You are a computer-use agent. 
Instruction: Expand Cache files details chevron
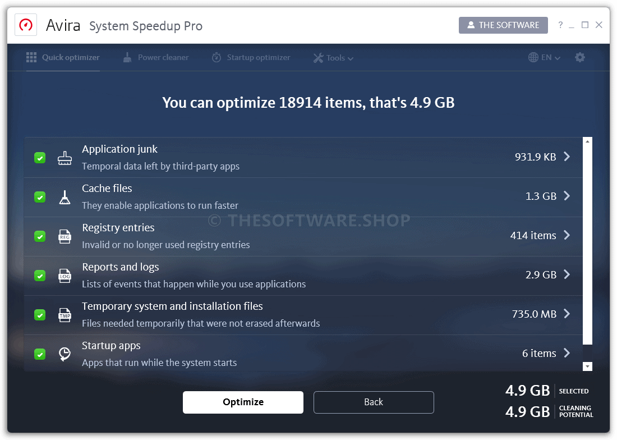pyautogui.click(x=567, y=196)
